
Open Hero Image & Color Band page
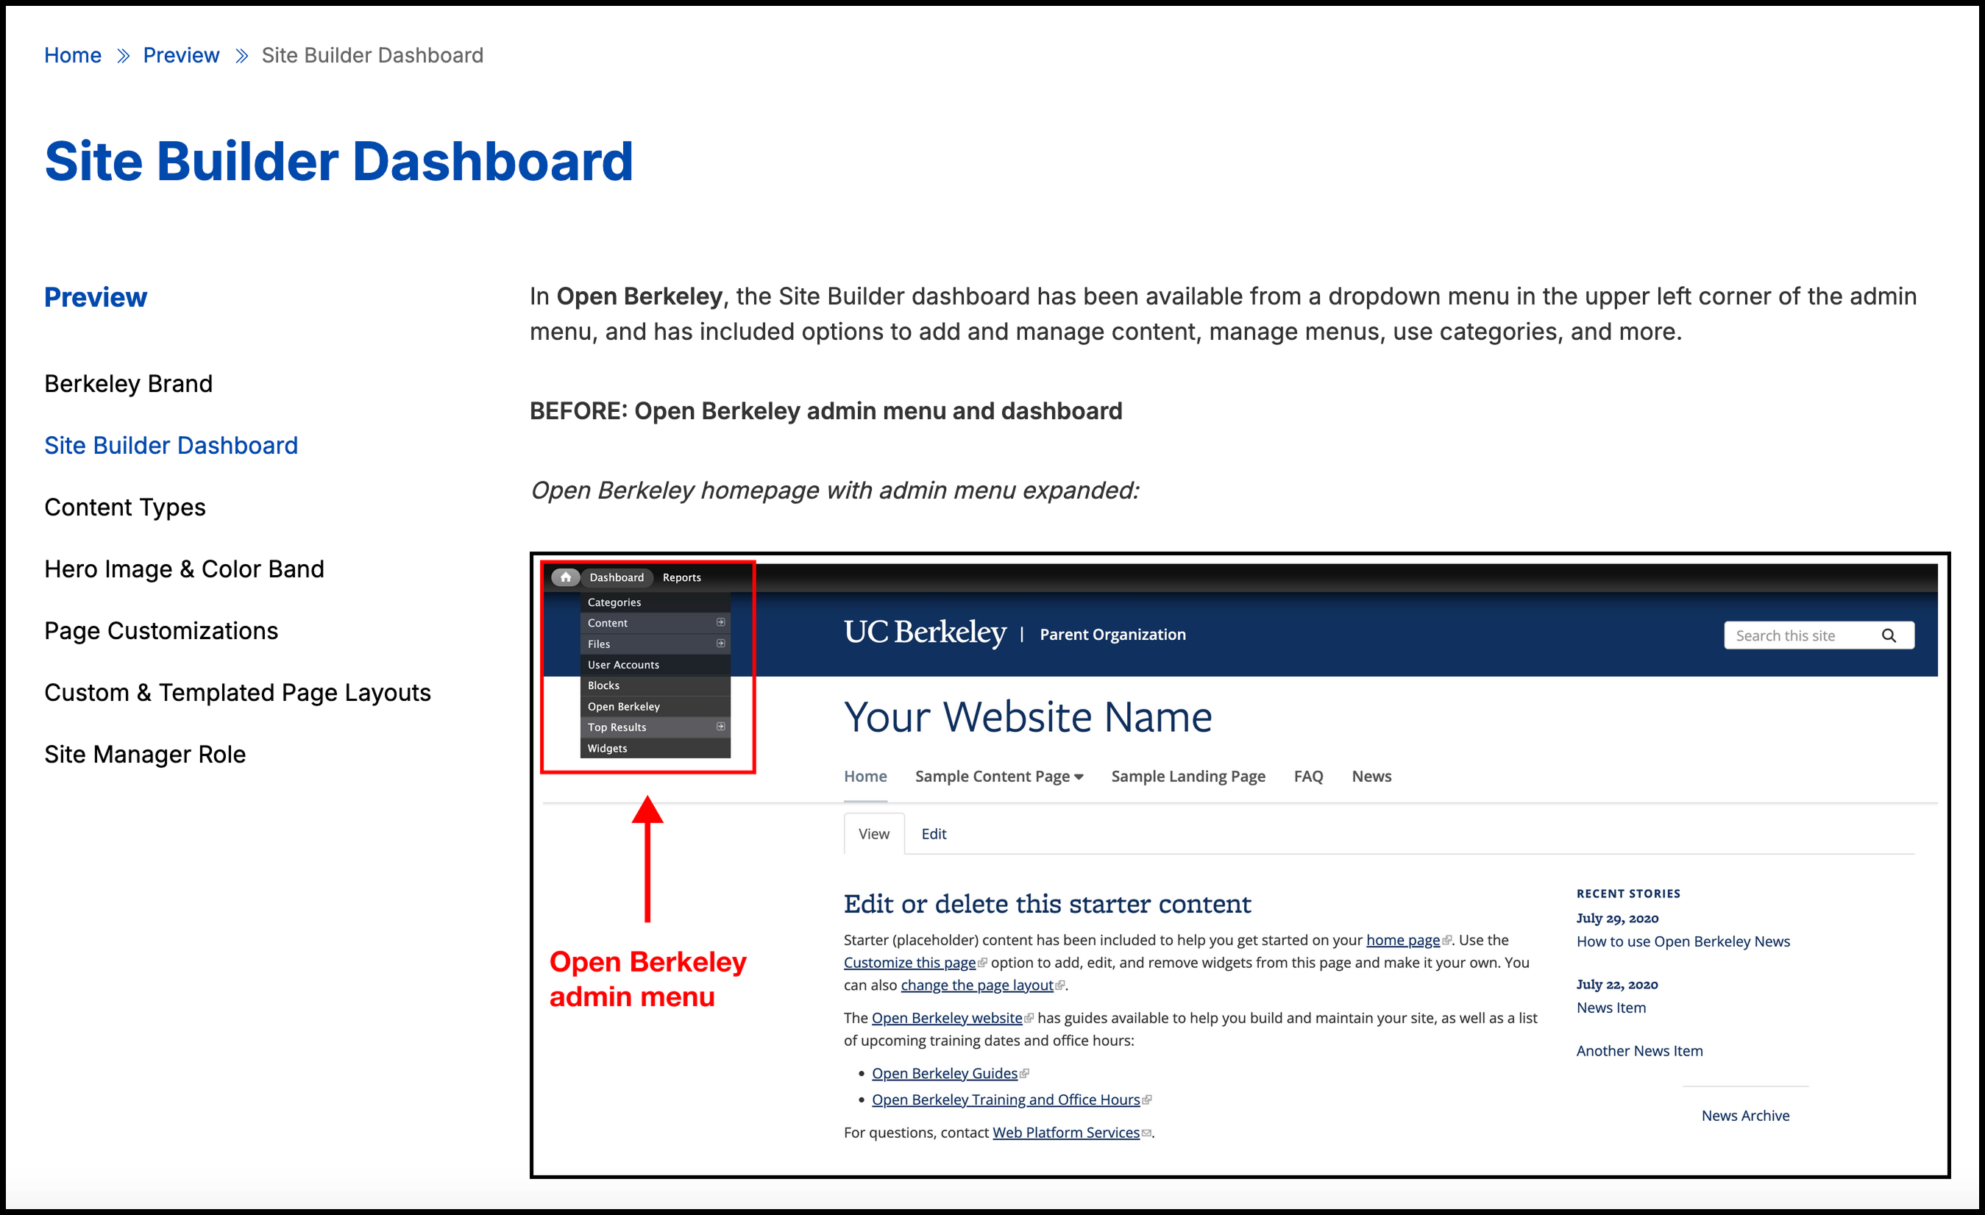184,569
